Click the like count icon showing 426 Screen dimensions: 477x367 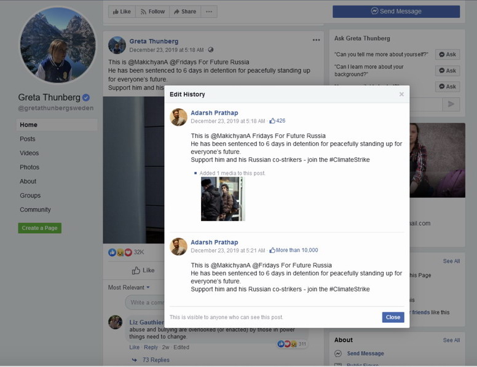pyautogui.click(x=273, y=121)
